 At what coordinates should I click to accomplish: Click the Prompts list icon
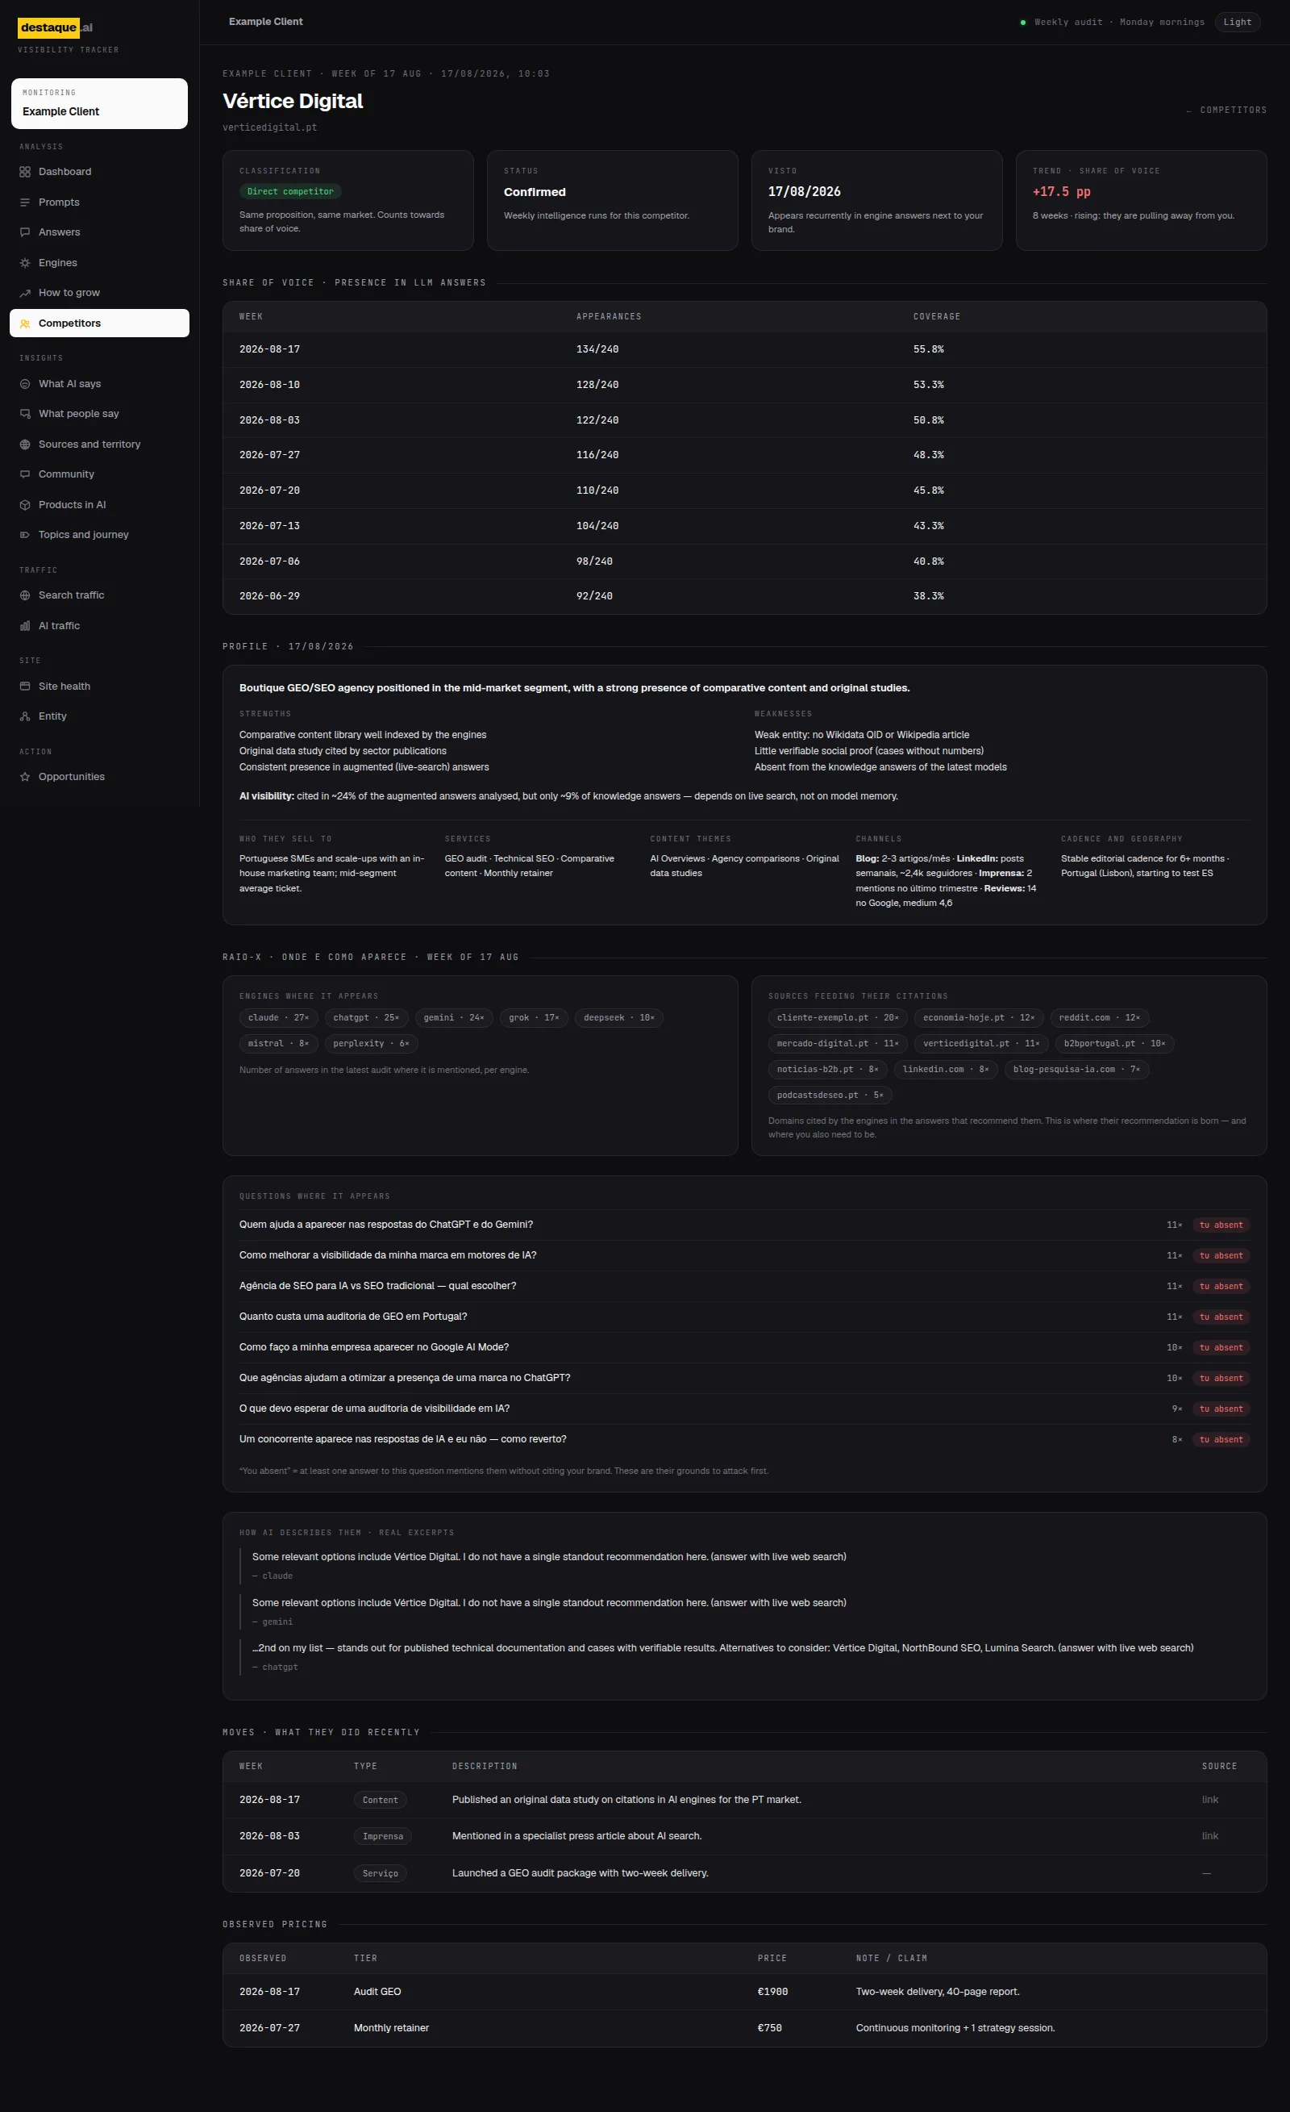coord(25,202)
